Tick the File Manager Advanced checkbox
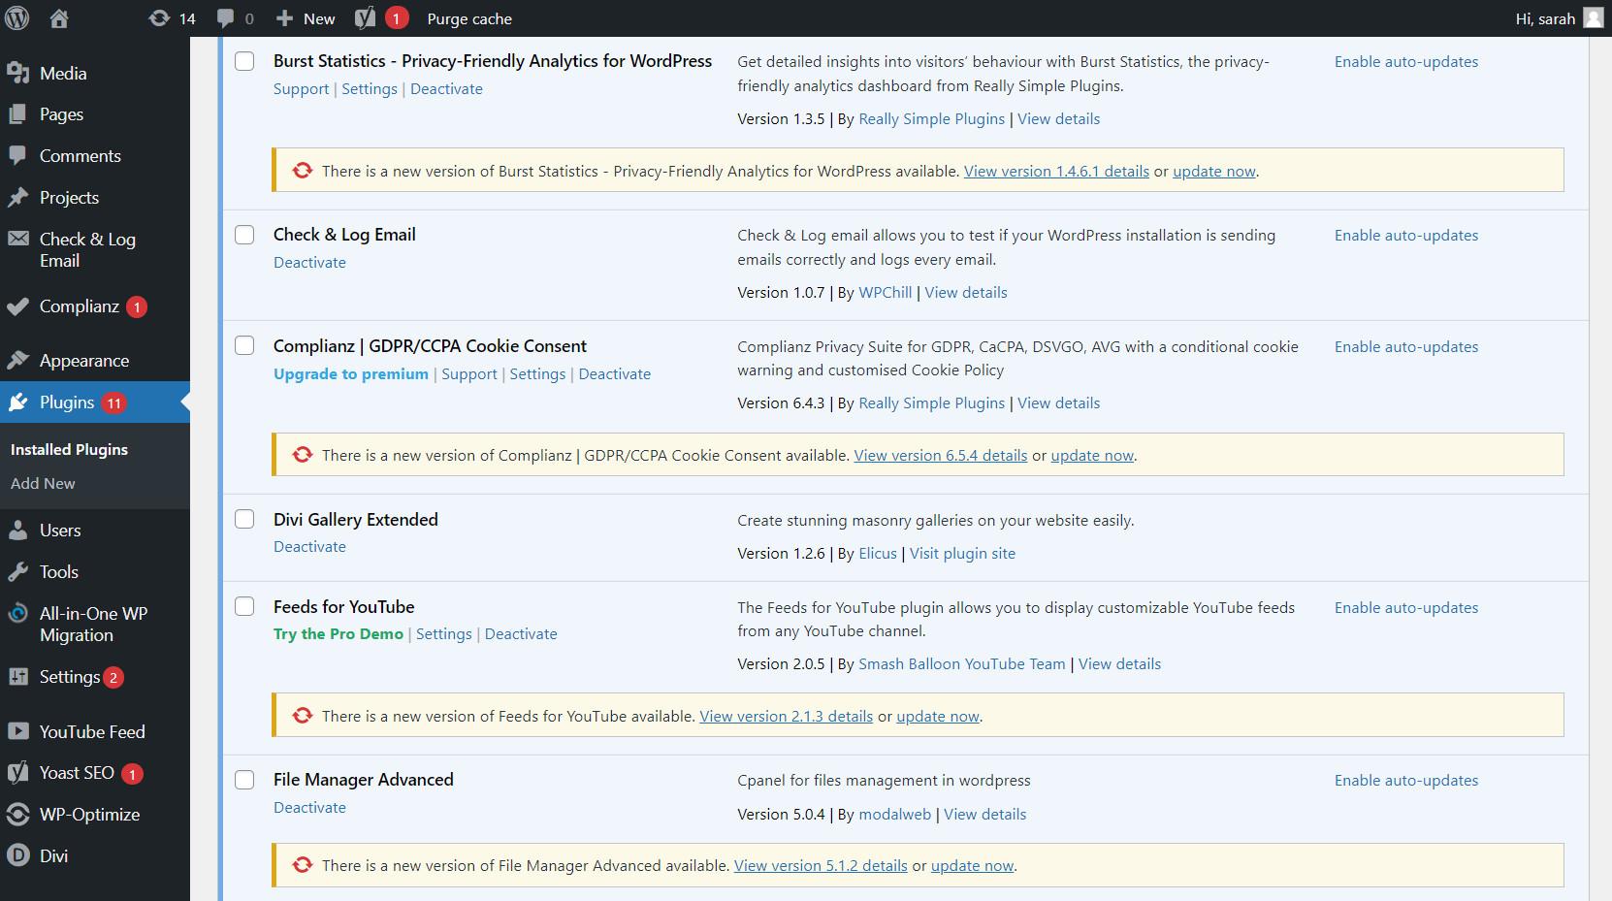1612x901 pixels. point(244,780)
